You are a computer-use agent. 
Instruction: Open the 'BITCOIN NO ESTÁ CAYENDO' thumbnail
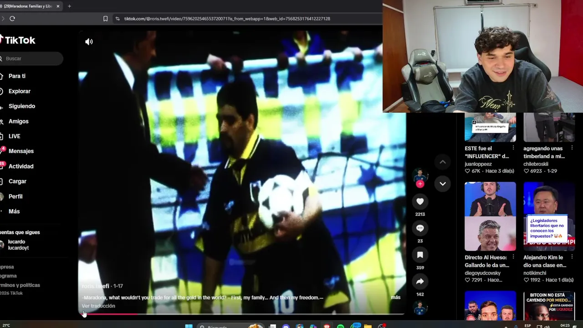(549, 306)
